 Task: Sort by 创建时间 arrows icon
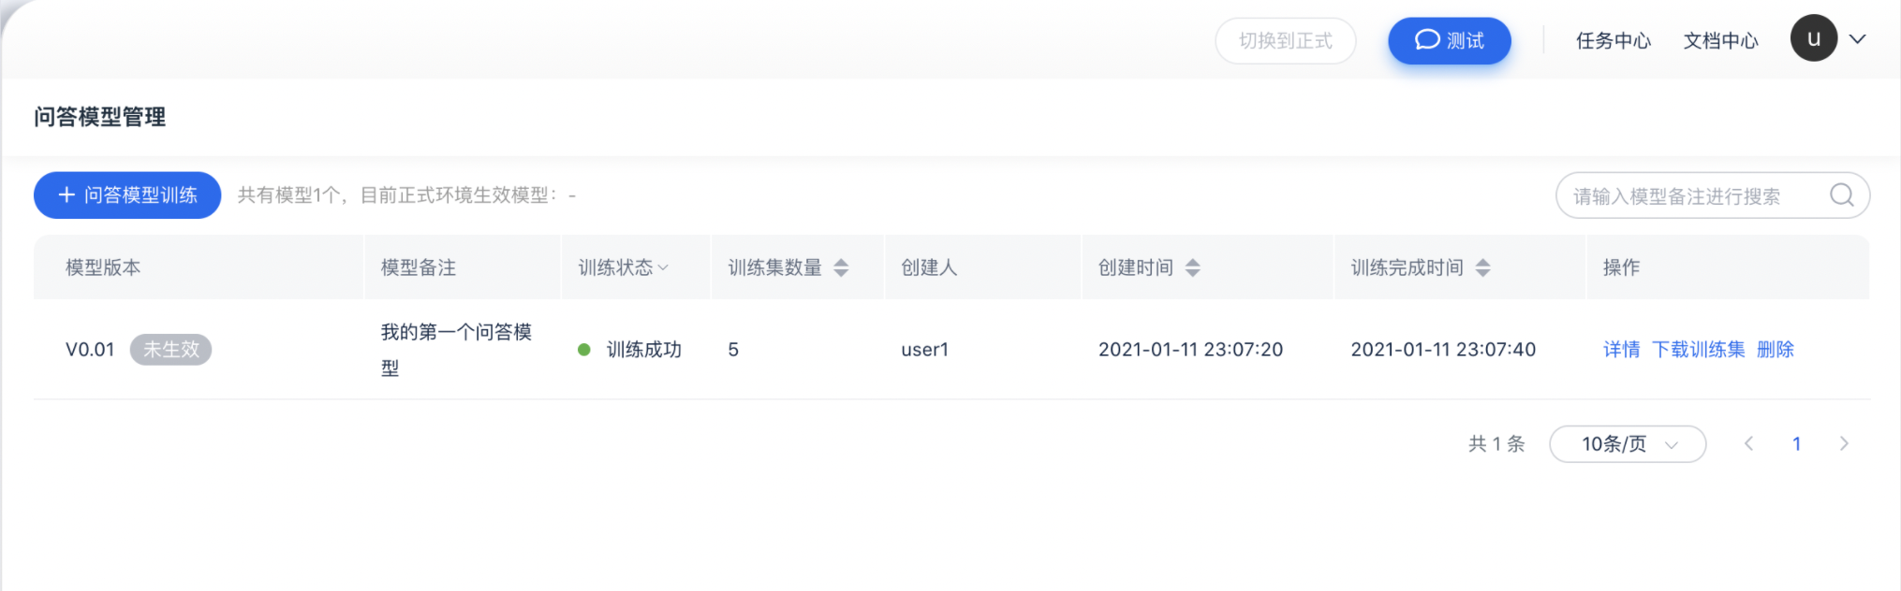click(1192, 267)
